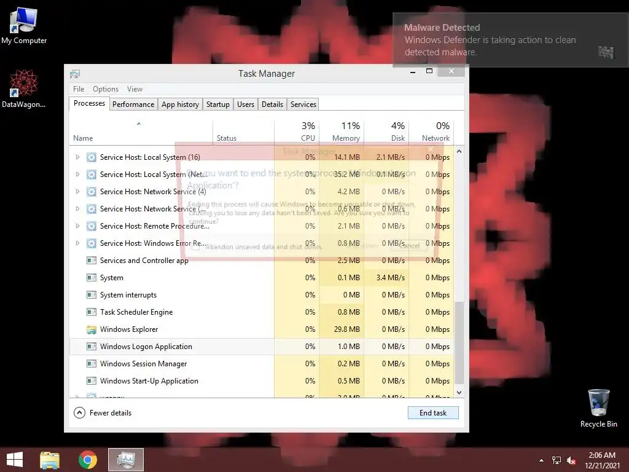
Task: Expand Service Host: Network Service (... row
Action: 78,209
